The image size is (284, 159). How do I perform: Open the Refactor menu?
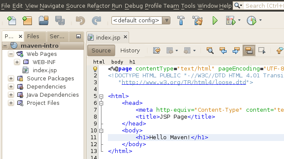coord(98,6)
